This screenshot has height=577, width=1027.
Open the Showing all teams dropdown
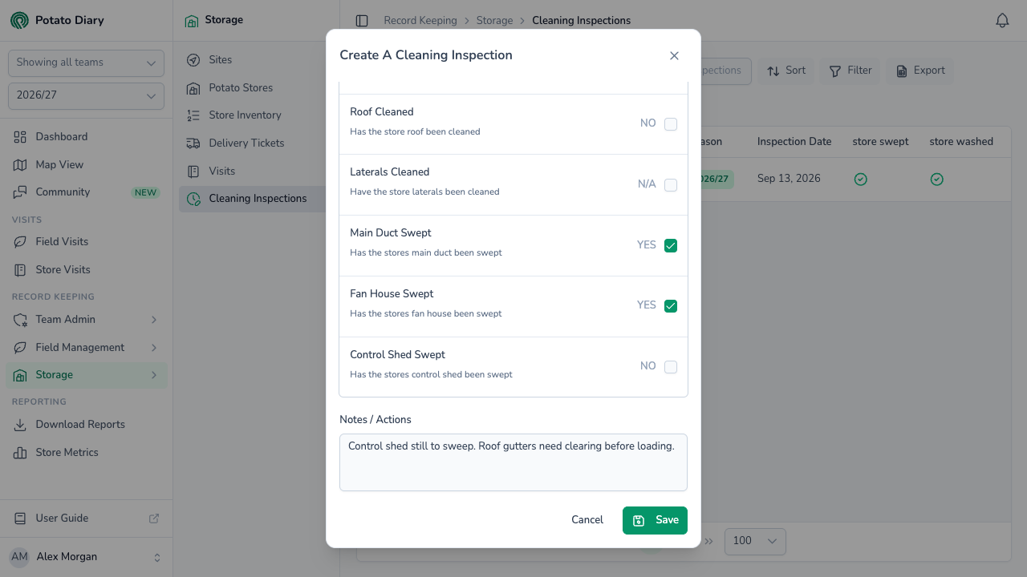86,63
